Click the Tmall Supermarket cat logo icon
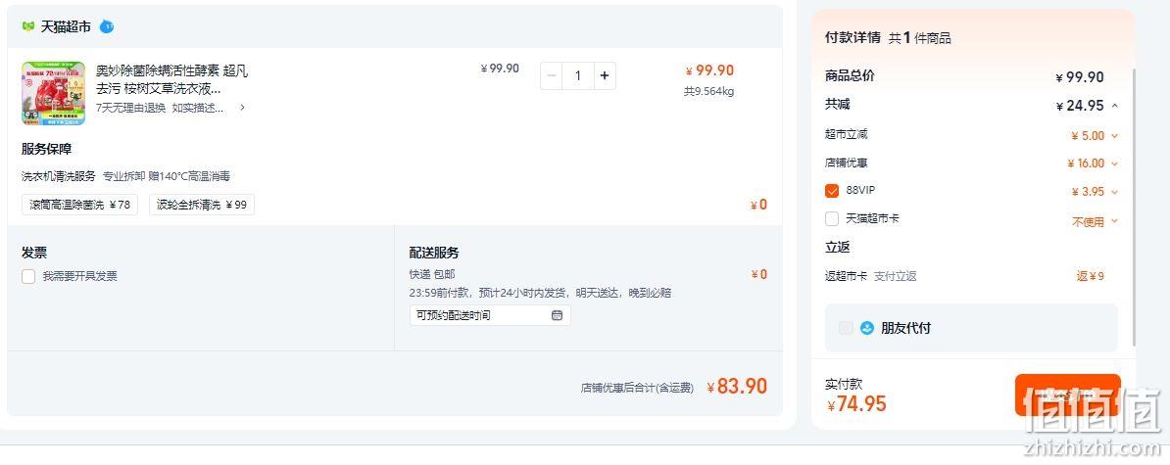 coord(28,26)
